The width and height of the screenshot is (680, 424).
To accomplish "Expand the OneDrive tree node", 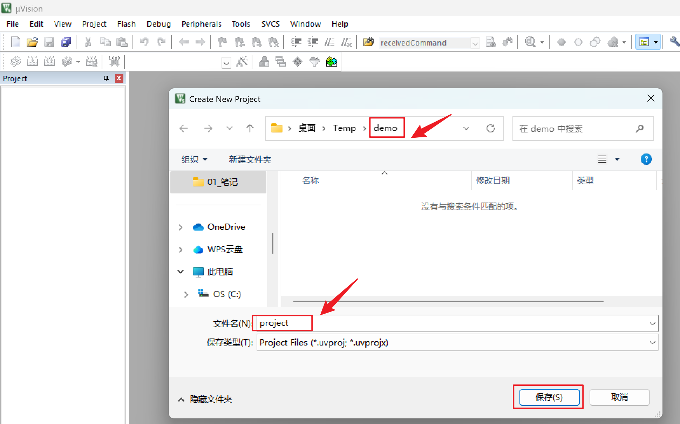I will [181, 227].
